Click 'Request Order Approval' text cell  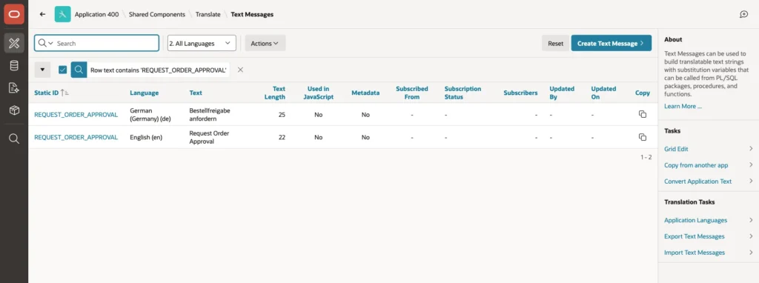pyautogui.click(x=209, y=137)
